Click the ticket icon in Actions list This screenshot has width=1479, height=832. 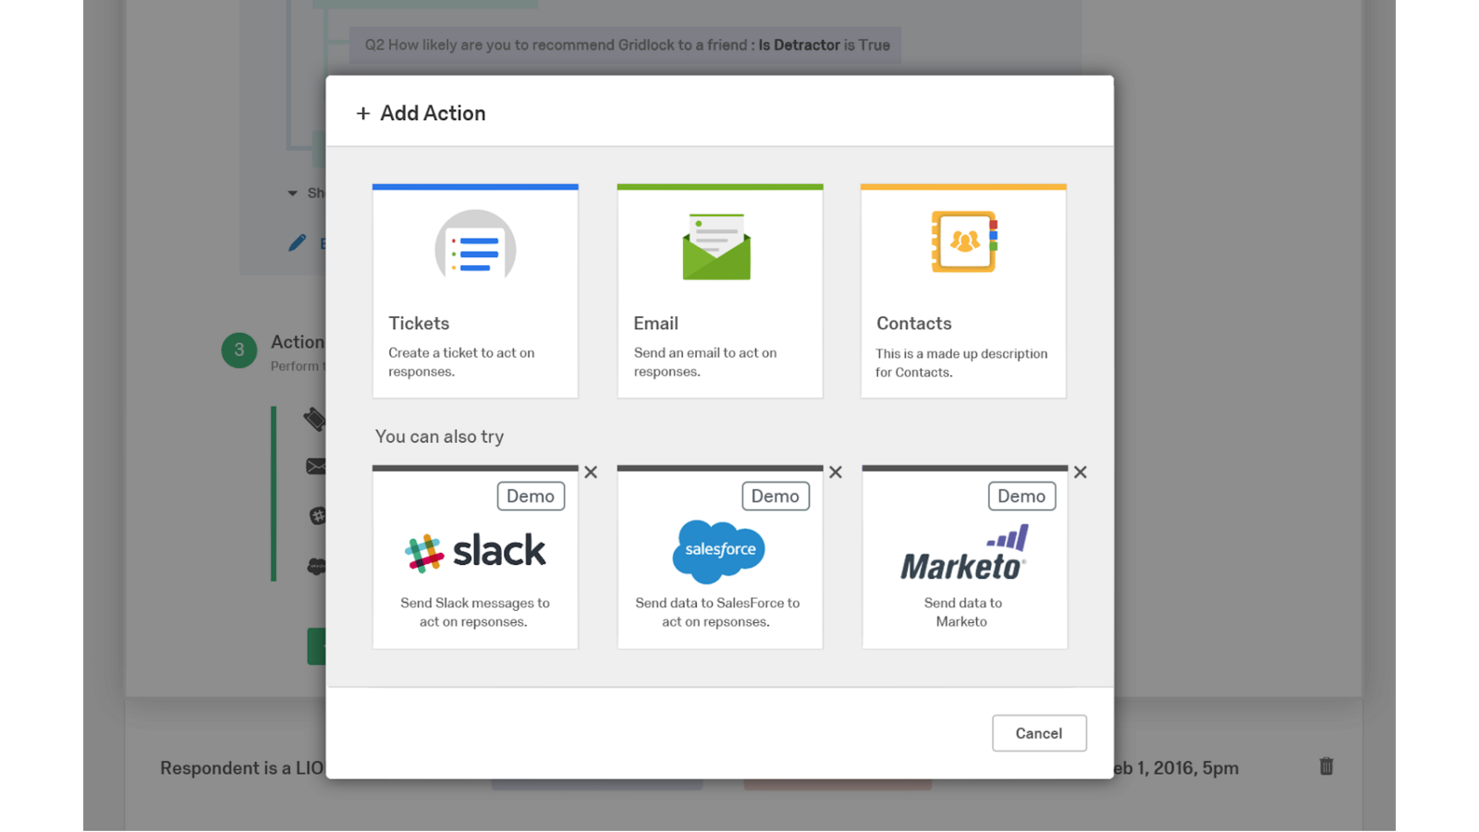314,419
